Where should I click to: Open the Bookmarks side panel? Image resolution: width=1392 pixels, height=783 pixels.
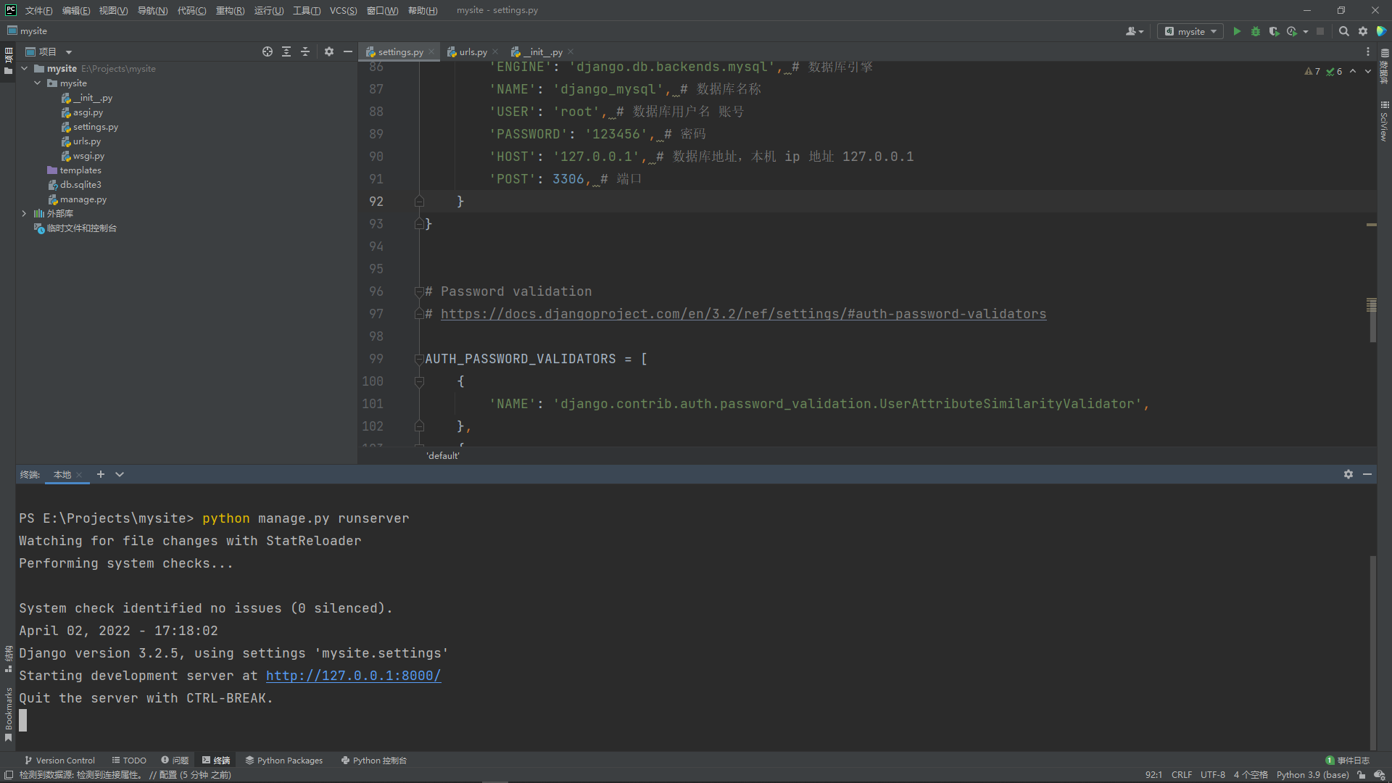click(8, 715)
